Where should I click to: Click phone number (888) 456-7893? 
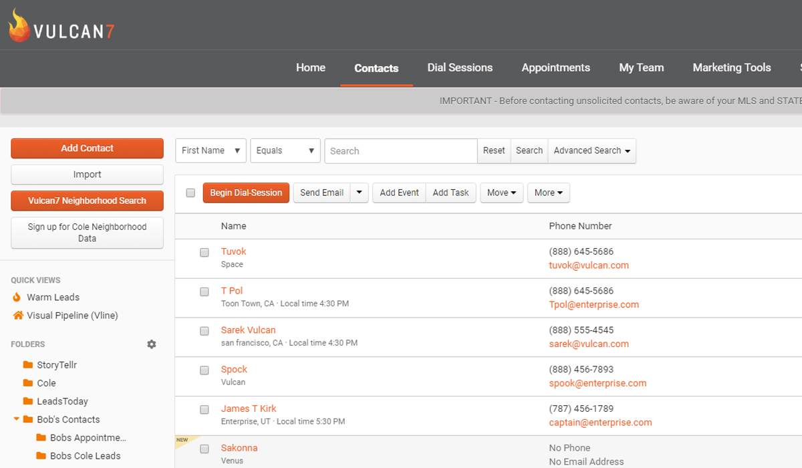(581, 370)
